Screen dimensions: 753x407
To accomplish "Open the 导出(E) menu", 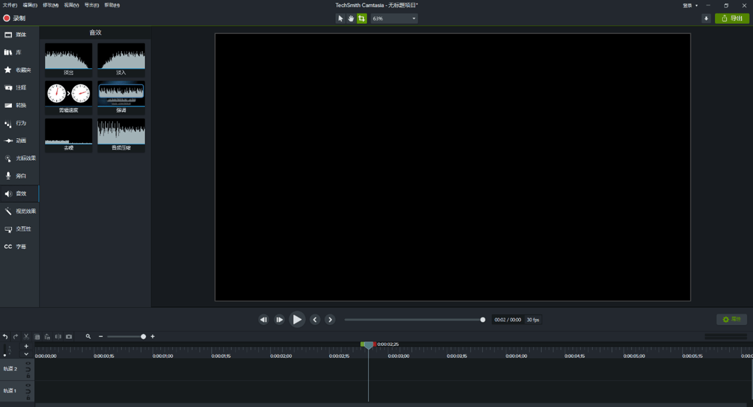I will click(x=91, y=5).
